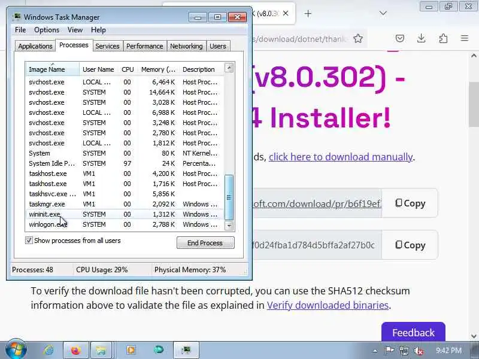Select the taskhost.exe row using 1,716 K
This screenshot has height=359, width=479.
[125, 184]
